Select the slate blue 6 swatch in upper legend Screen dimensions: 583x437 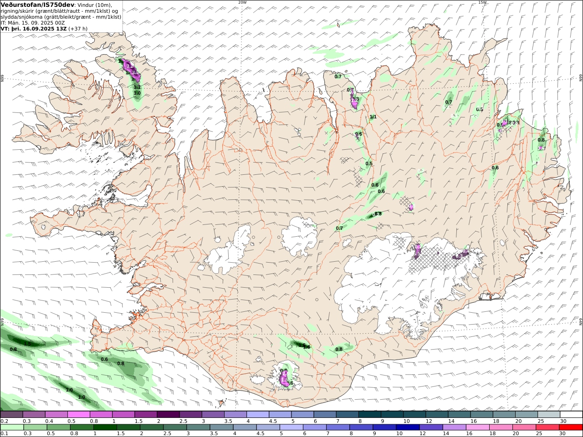[x=325, y=415]
